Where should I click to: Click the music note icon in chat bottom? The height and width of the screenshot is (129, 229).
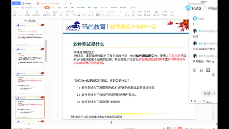point(200,101)
